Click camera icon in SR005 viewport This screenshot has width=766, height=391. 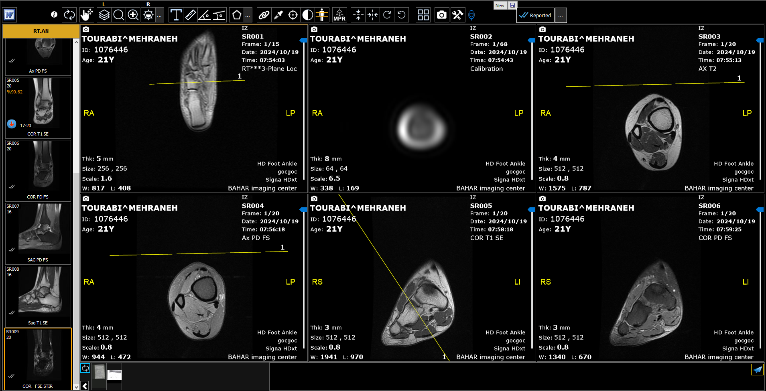pyautogui.click(x=314, y=199)
